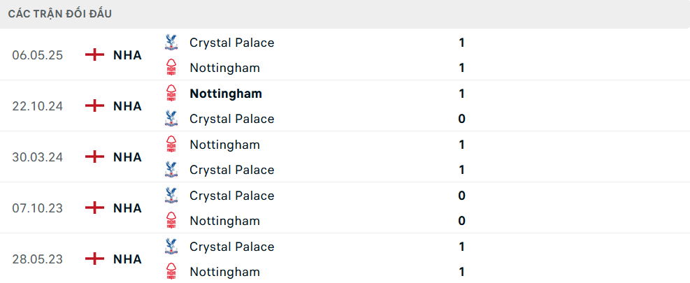Click England flag beside 06.05.25 date

[x=94, y=55]
